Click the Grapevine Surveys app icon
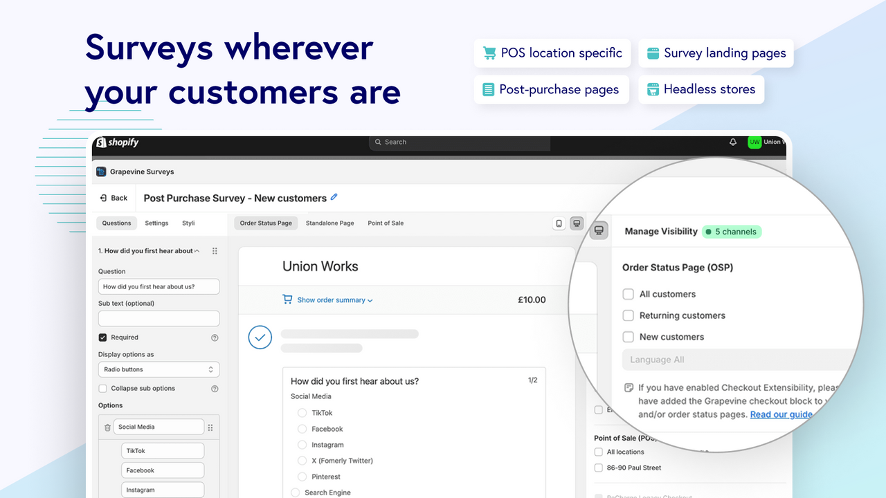Image resolution: width=886 pixels, height=498 pixels. pos(101,171)
